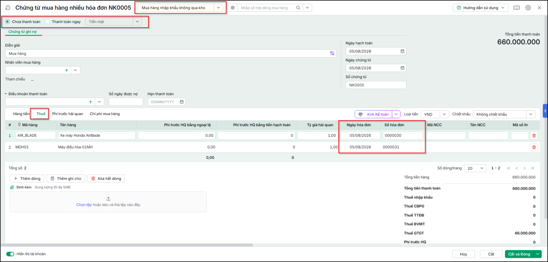Open the keyboard shortcuts icon

(x=516, y=8)
